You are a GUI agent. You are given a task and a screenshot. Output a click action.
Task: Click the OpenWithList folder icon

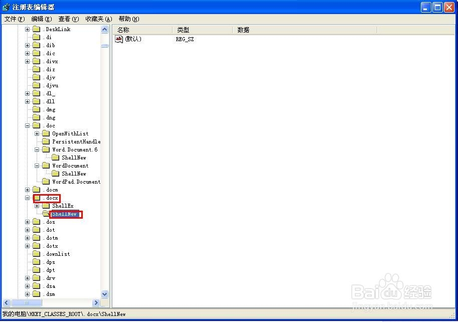46,133
